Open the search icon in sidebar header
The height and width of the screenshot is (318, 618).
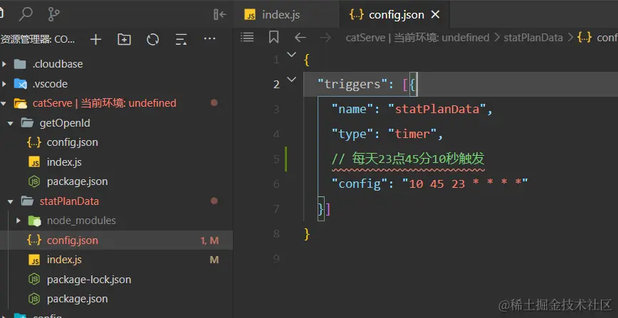tap(26, 14)
